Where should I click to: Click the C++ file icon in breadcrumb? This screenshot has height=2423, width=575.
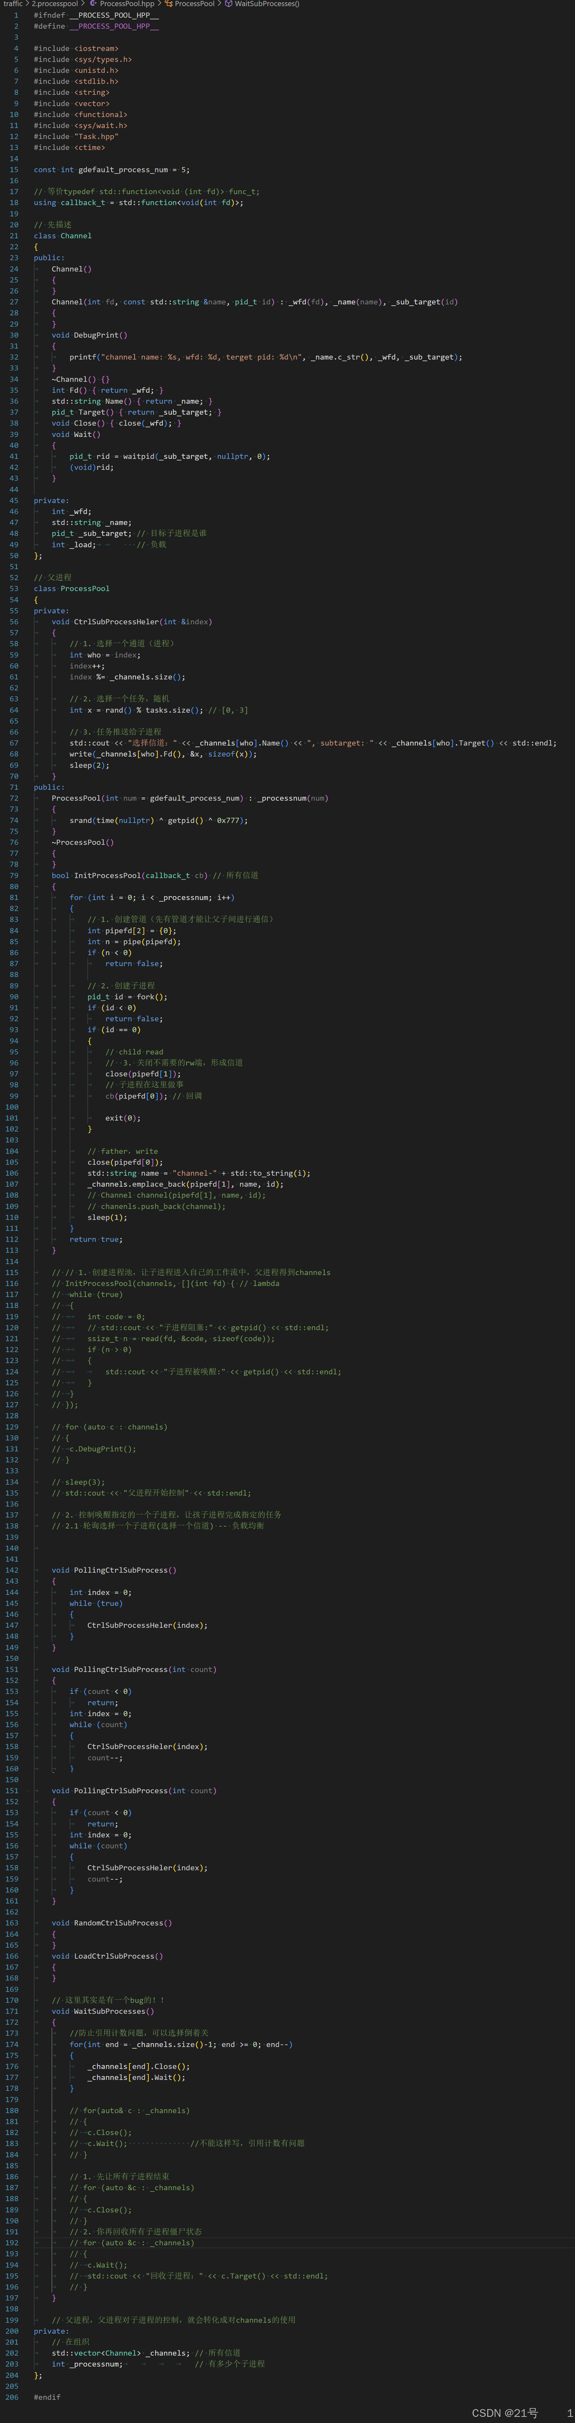[93, 4]
